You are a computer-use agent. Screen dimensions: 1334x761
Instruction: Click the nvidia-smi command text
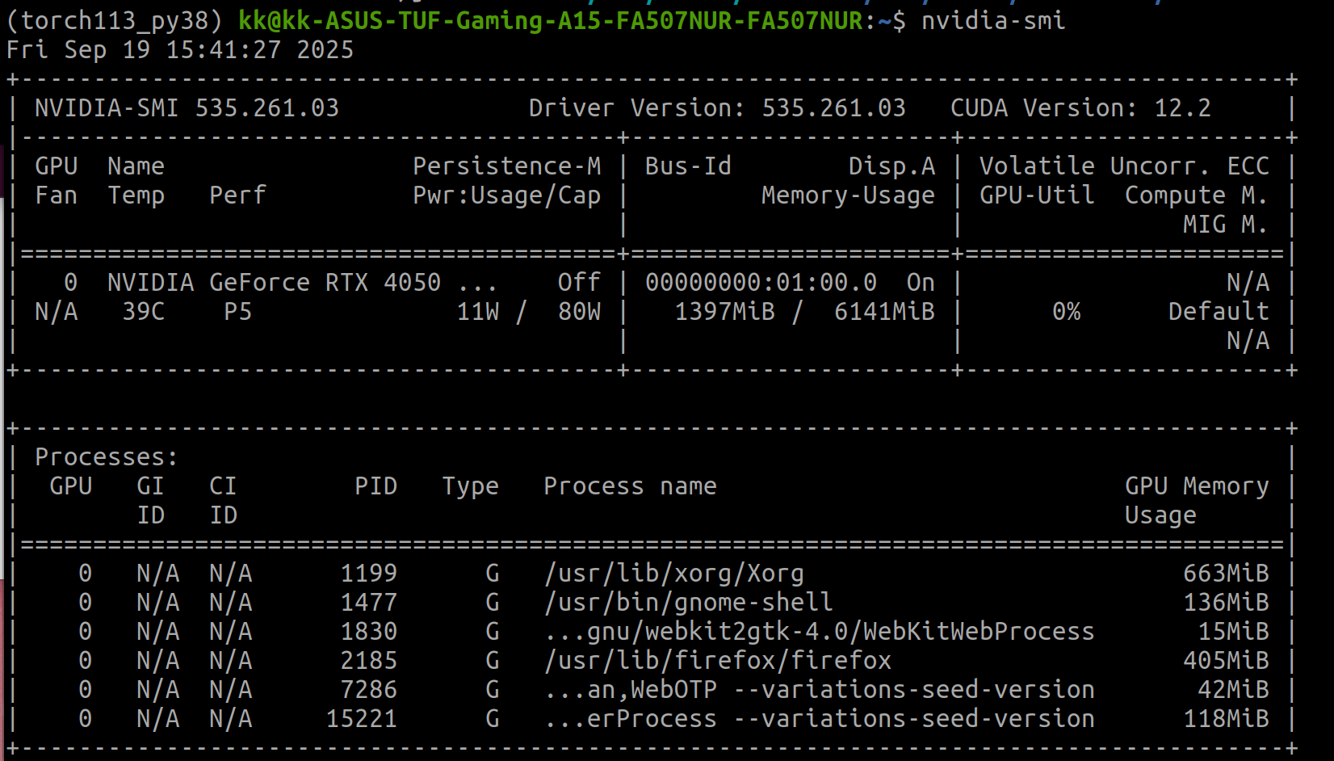pos(993,20)
